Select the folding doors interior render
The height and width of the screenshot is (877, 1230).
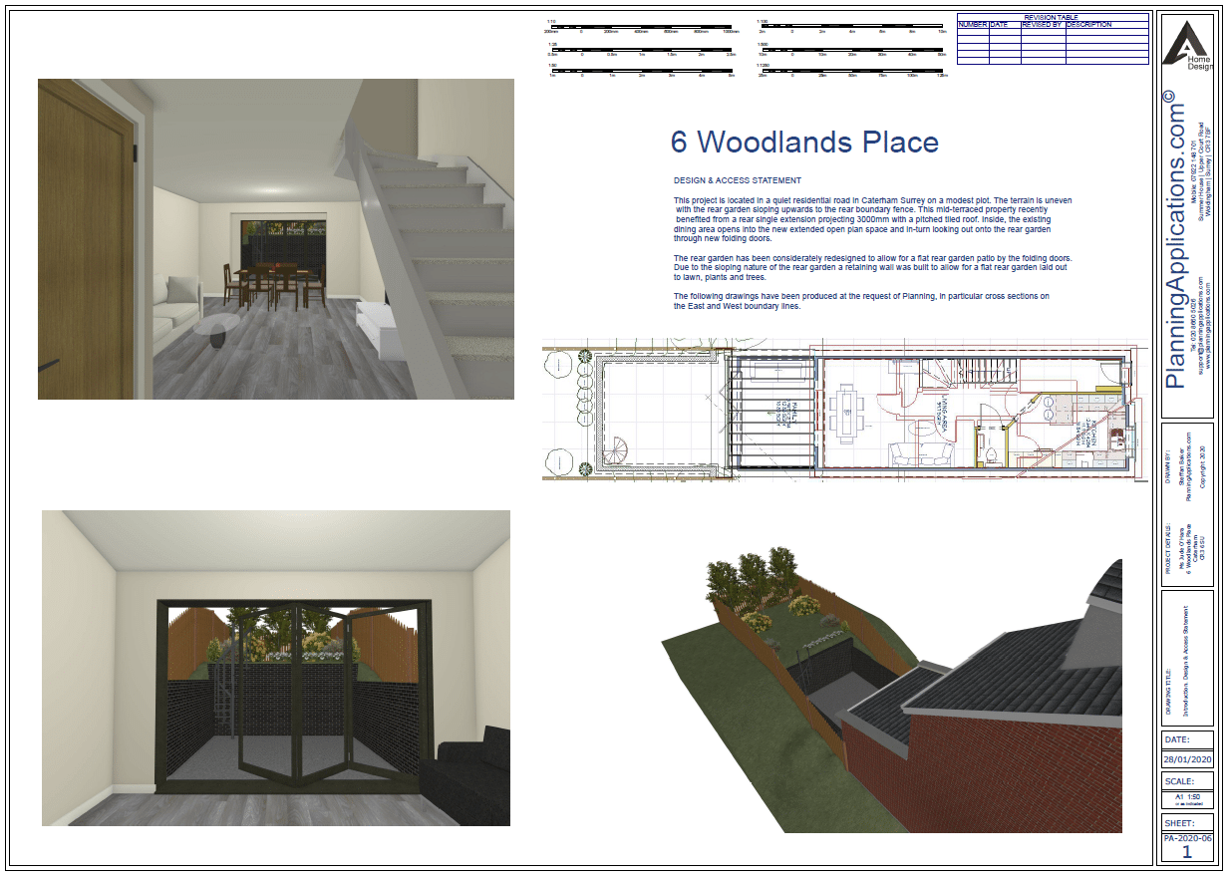276,668
